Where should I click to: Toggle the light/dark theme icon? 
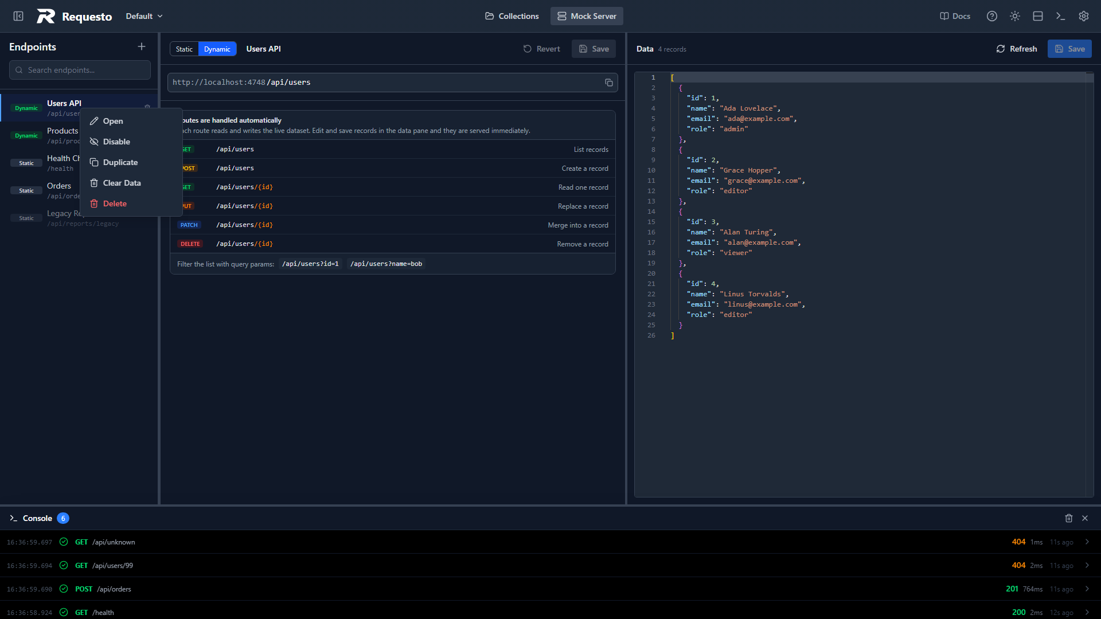click(x=1015, y=16)
